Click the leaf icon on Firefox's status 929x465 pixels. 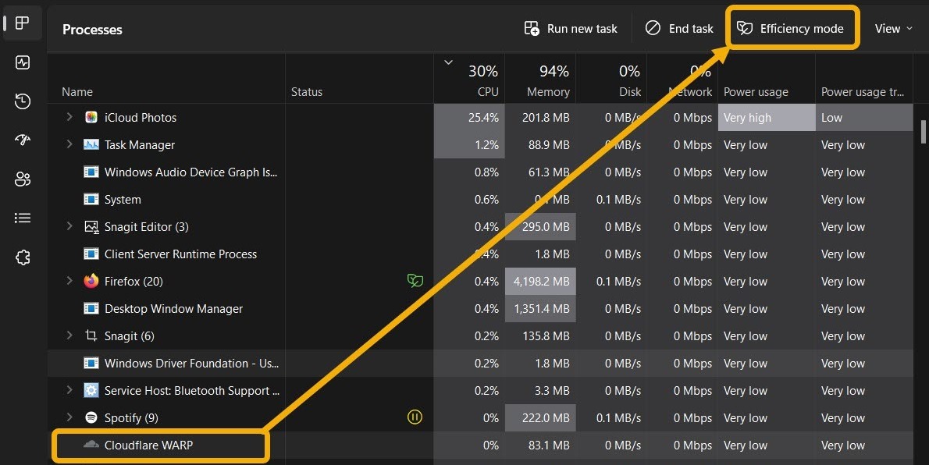415,281
